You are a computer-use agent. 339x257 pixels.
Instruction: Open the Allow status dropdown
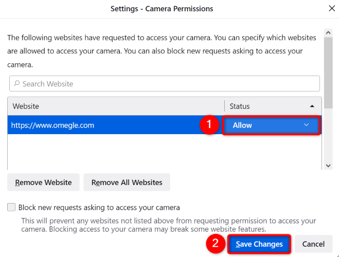pyautogui.click(x=271, y=125)
